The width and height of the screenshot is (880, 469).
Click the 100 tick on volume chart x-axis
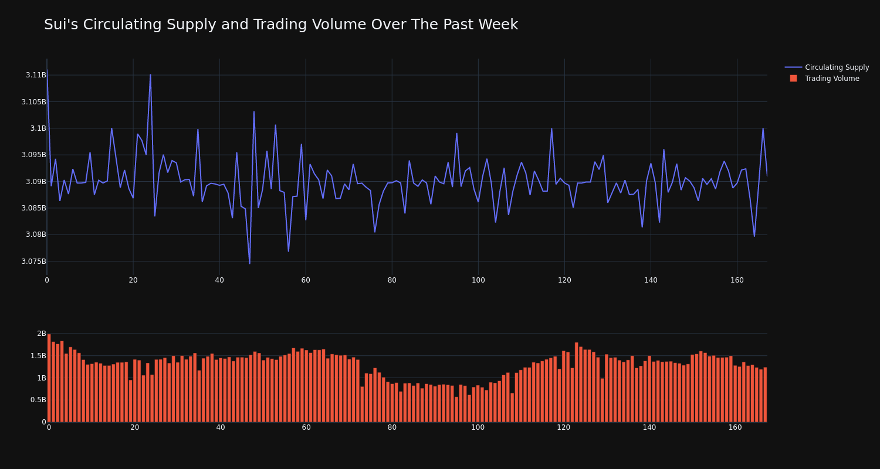pos(478,427)
